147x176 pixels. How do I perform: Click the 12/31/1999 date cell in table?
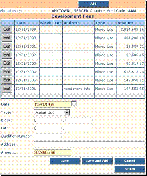tap(27, 30)
